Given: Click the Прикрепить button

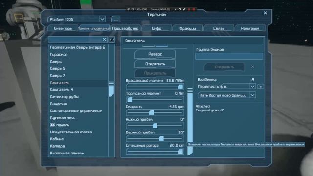Looking at the screenshot, I should (155, 73).
